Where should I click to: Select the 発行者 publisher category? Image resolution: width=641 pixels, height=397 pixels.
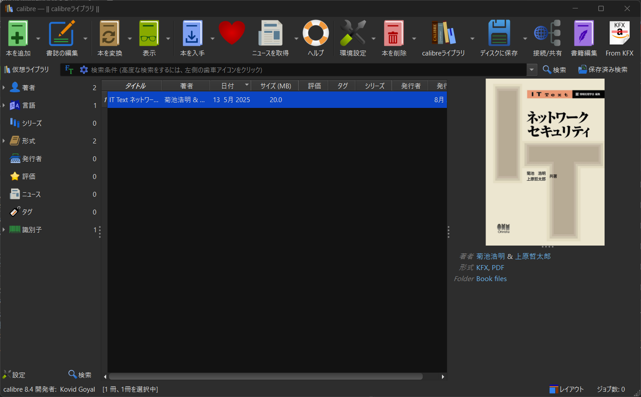pyautogui.click(x=32, y=159)
